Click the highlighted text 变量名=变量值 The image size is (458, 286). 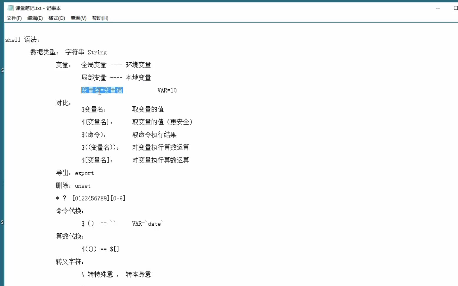pos(102,90)
